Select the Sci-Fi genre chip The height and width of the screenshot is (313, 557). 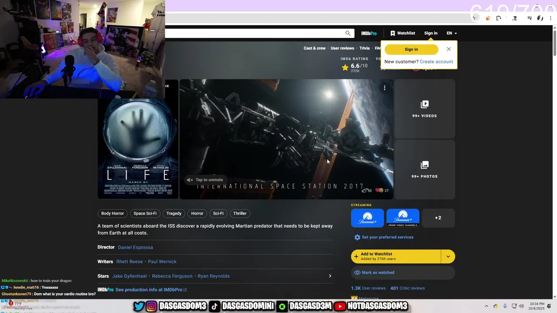[x=218, y=213]
